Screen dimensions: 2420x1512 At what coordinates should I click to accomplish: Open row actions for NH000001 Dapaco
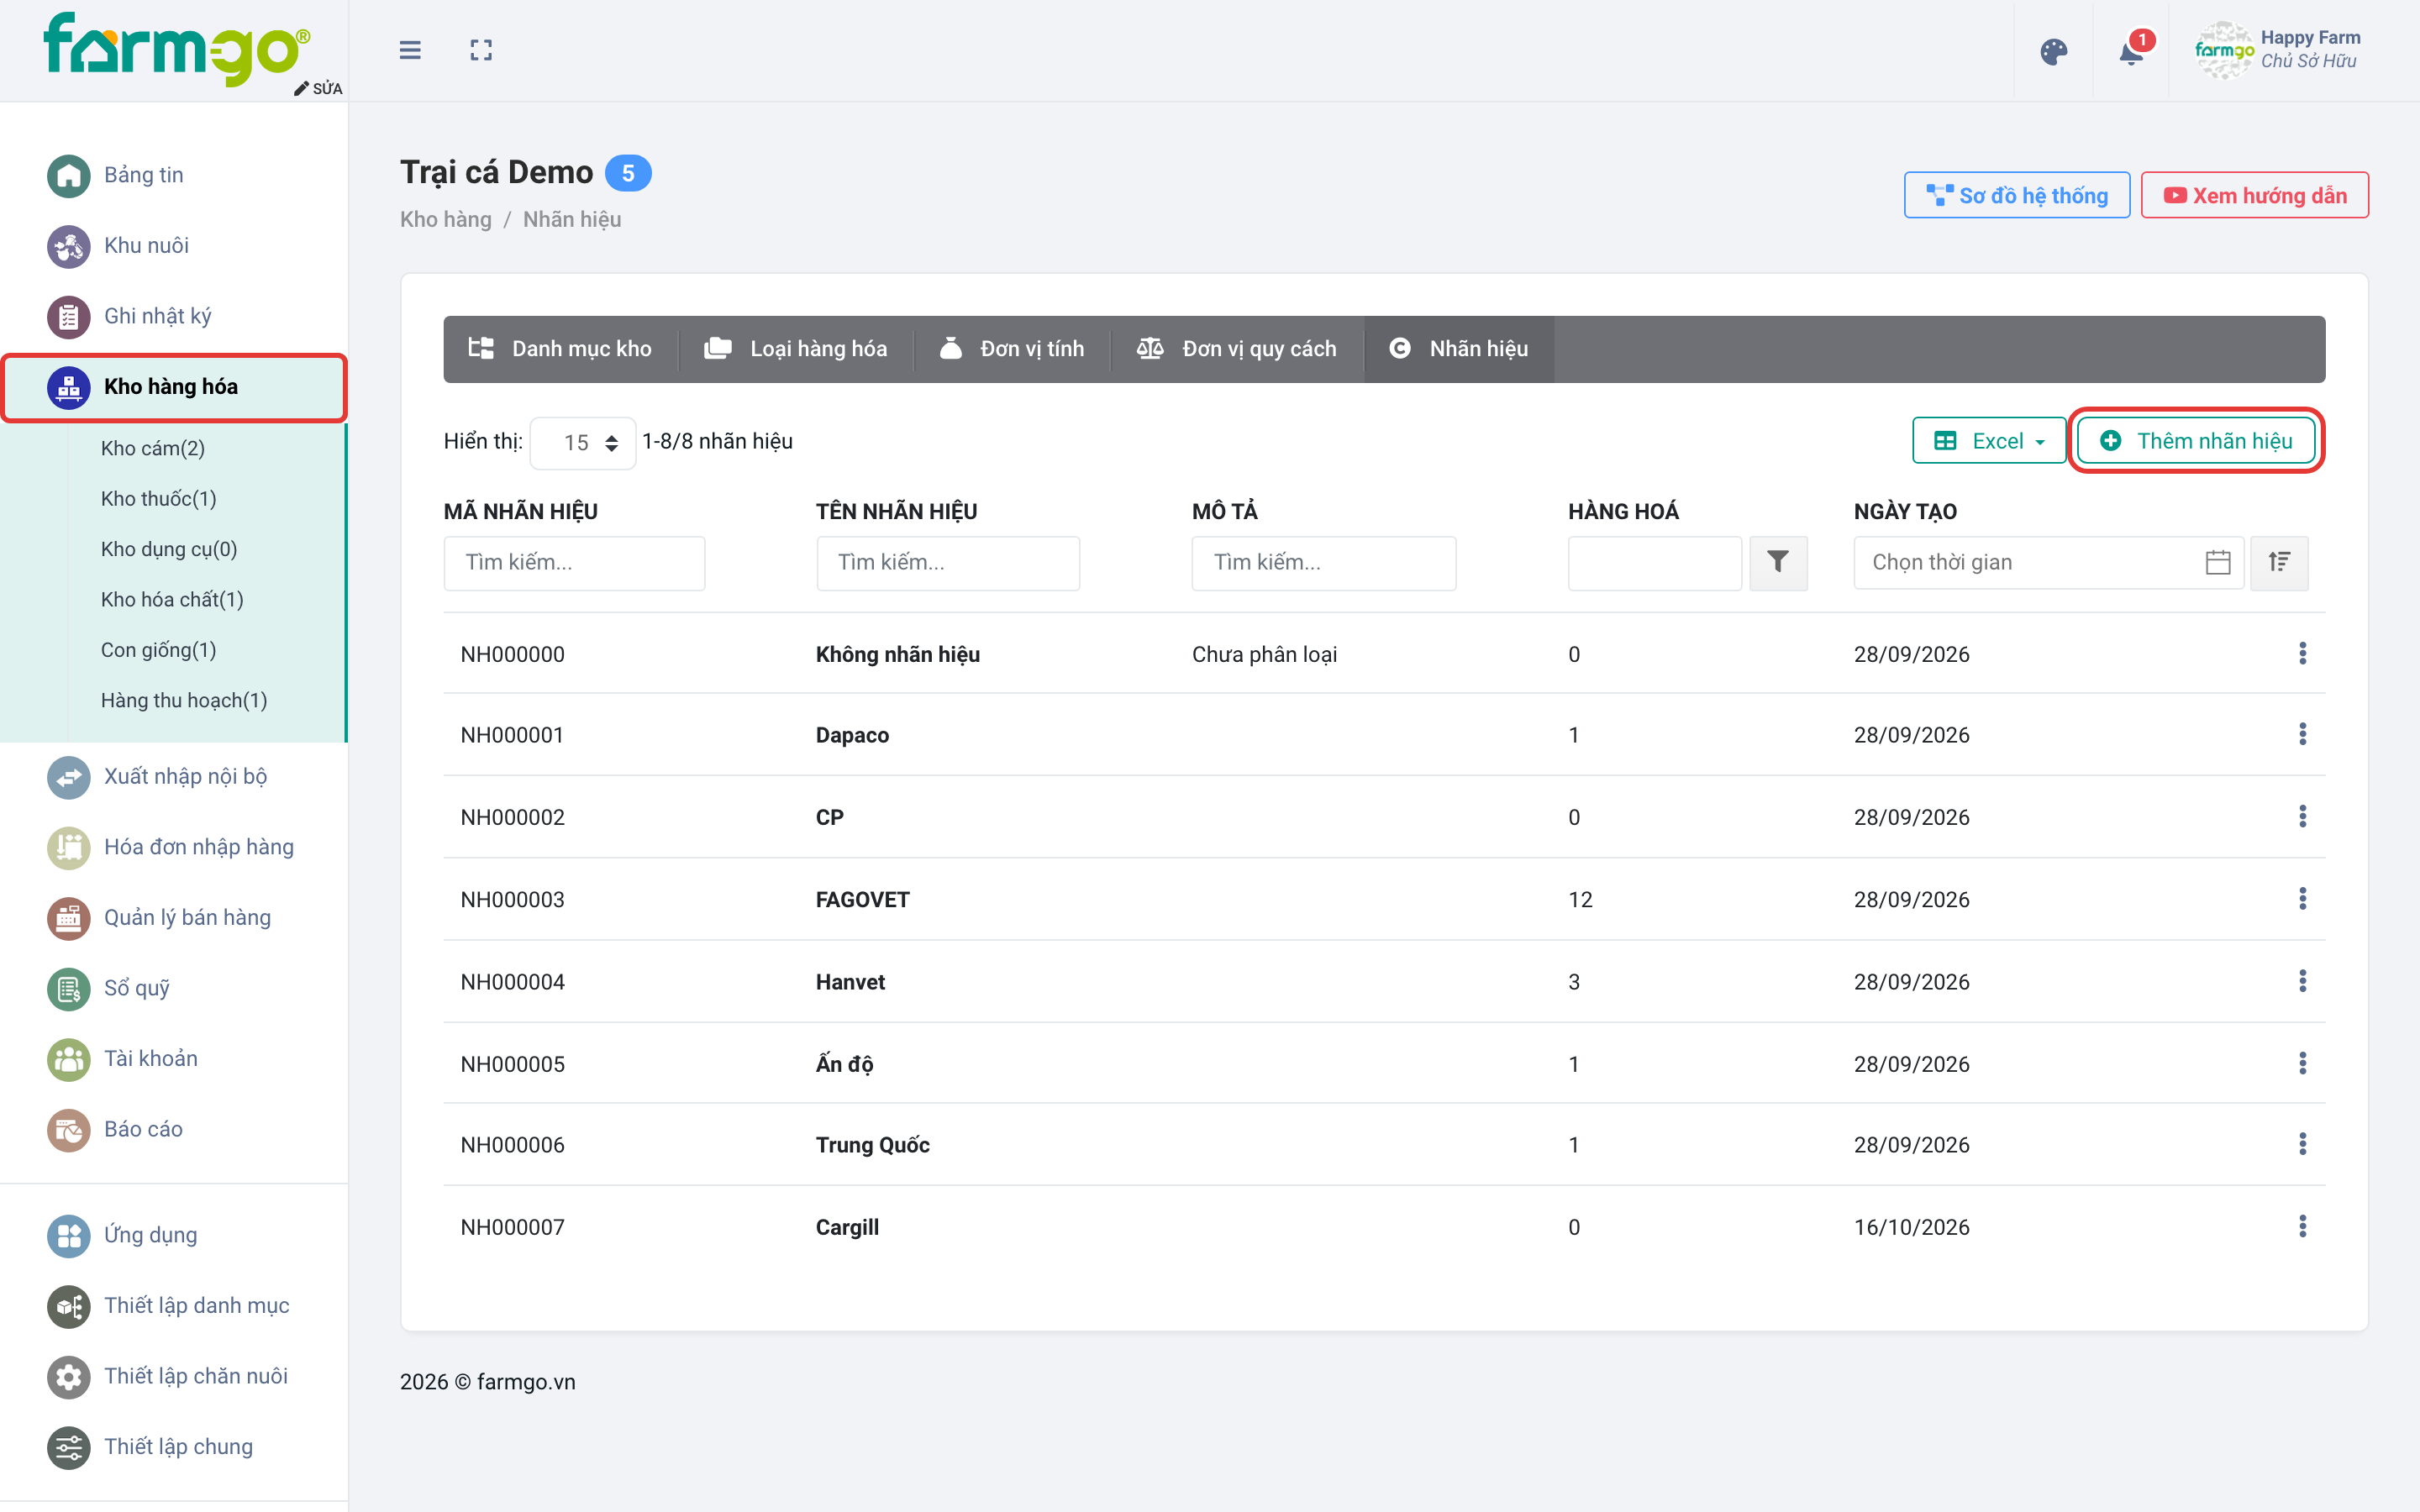coord(2302,734)
